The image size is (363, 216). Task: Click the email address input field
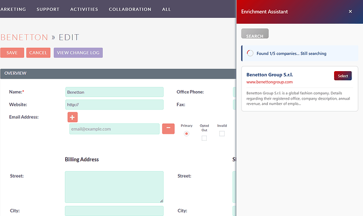114,129
